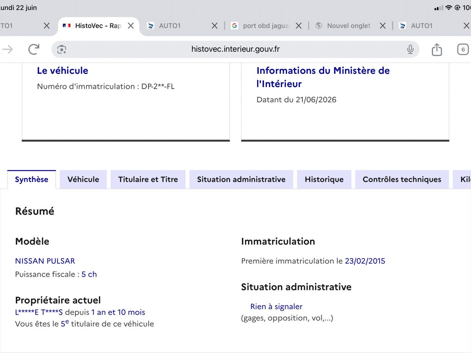Screen dimensions: 471x353
Task: Go to the Historique tab
Action: pos(324,179)
